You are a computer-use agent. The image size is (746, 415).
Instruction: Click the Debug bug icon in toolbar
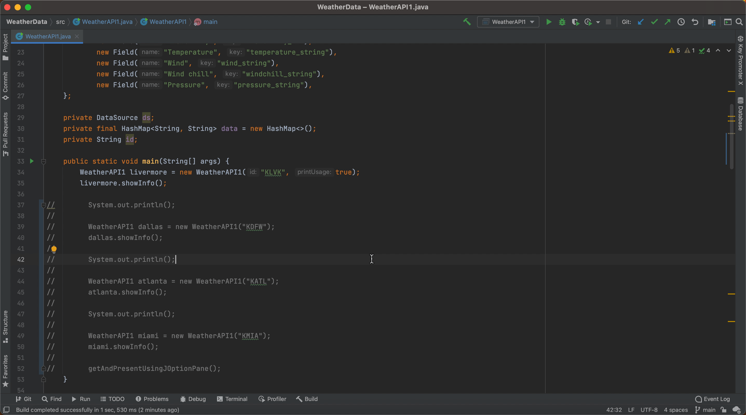click(x=562, y=22)
